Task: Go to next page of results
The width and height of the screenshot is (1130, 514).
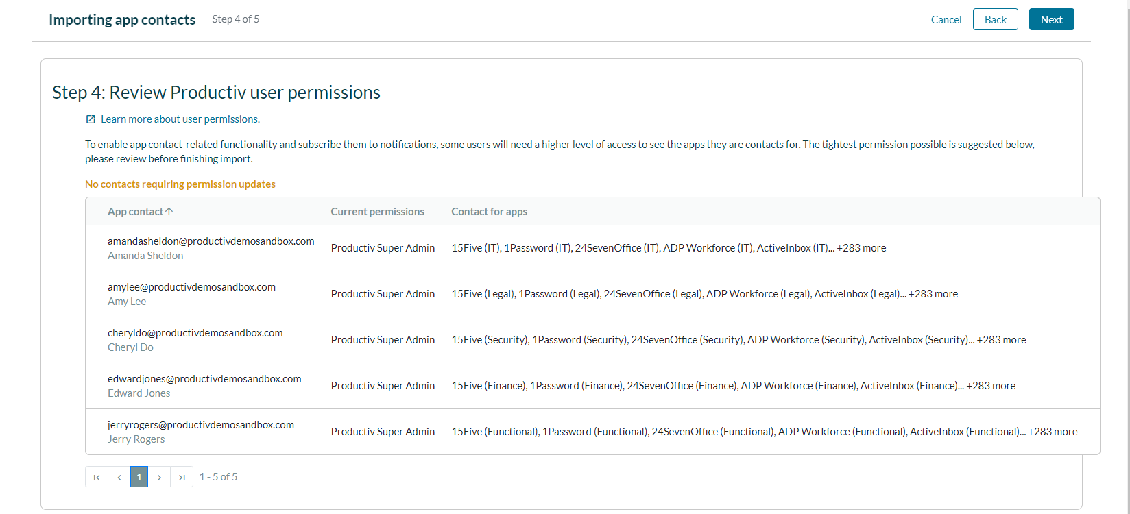Action: tap(159, 477)
